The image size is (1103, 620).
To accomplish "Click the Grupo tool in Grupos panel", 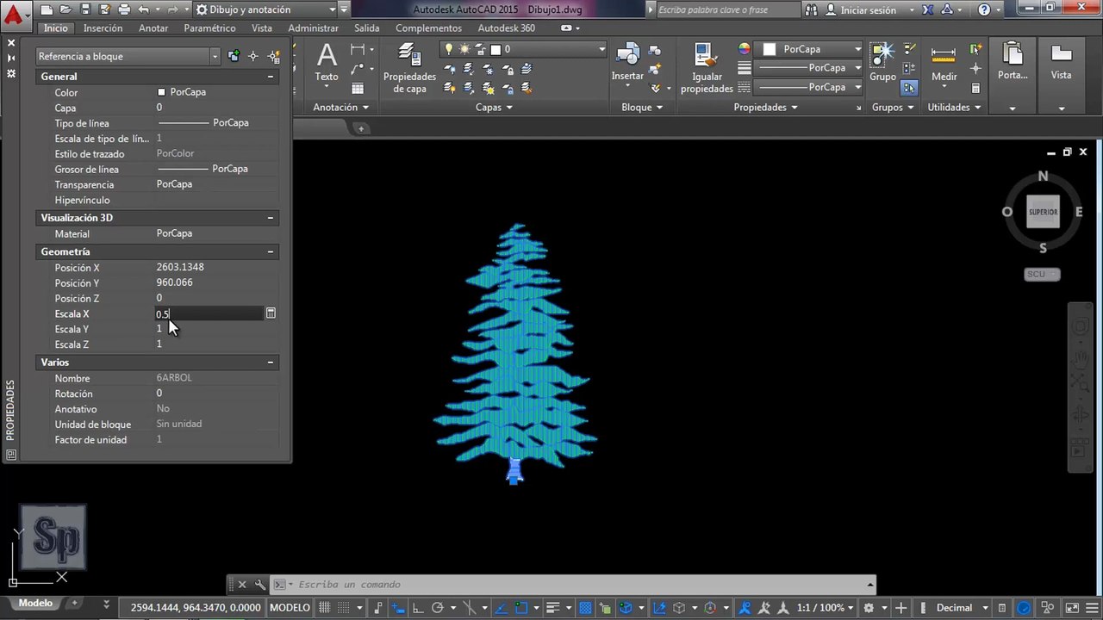I will point(882,64).
